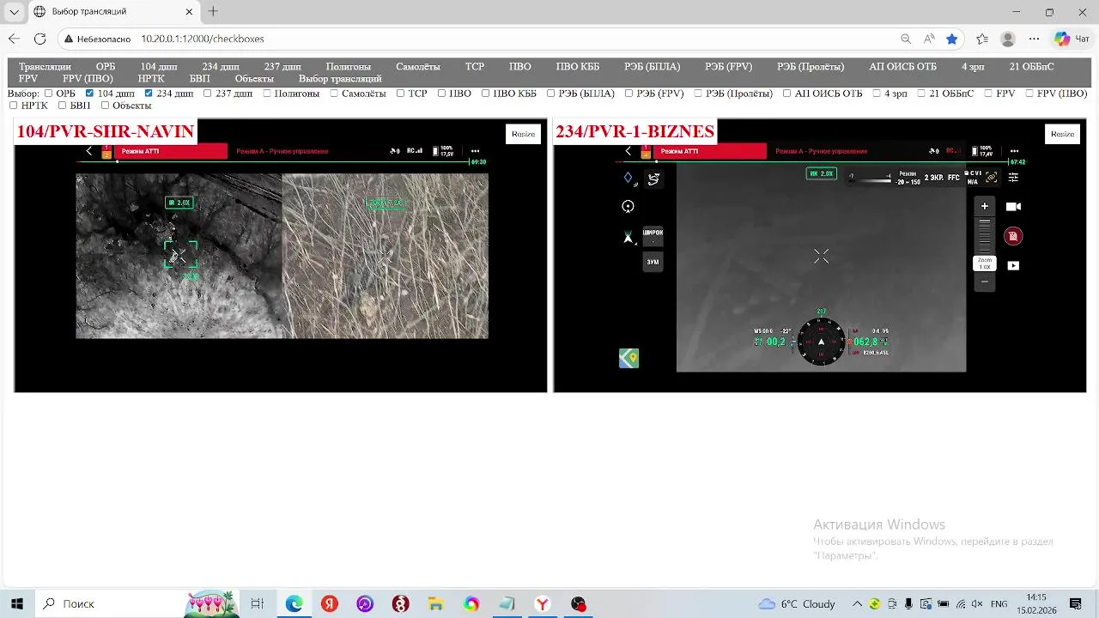Close the Выбор трансляций tab
Screen dimensions: 1099x618
pyautogui.click(x=190, y=12)
